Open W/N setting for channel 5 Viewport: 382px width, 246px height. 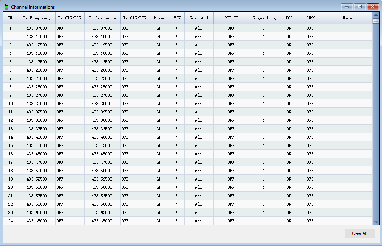(x=177, y=62)
